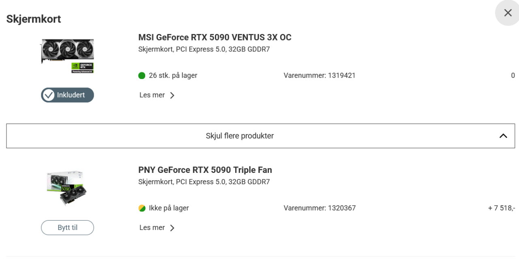Viewport: 519px width, 264px height.
Task: Click the '26 stk. på lager' stock text
Action: [173, 75]
